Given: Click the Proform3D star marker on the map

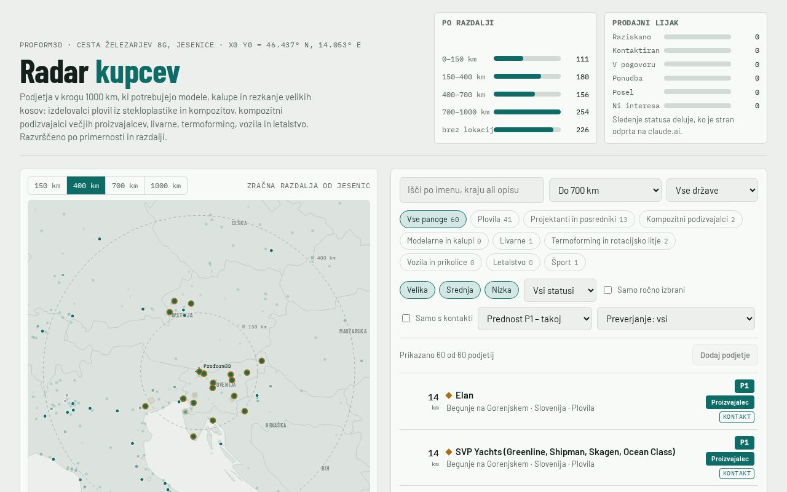Looking at the screenshot, I should point(199,371).
